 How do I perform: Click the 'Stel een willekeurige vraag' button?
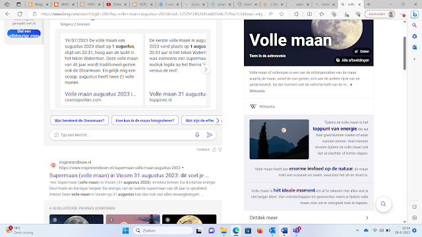(24, 34)
